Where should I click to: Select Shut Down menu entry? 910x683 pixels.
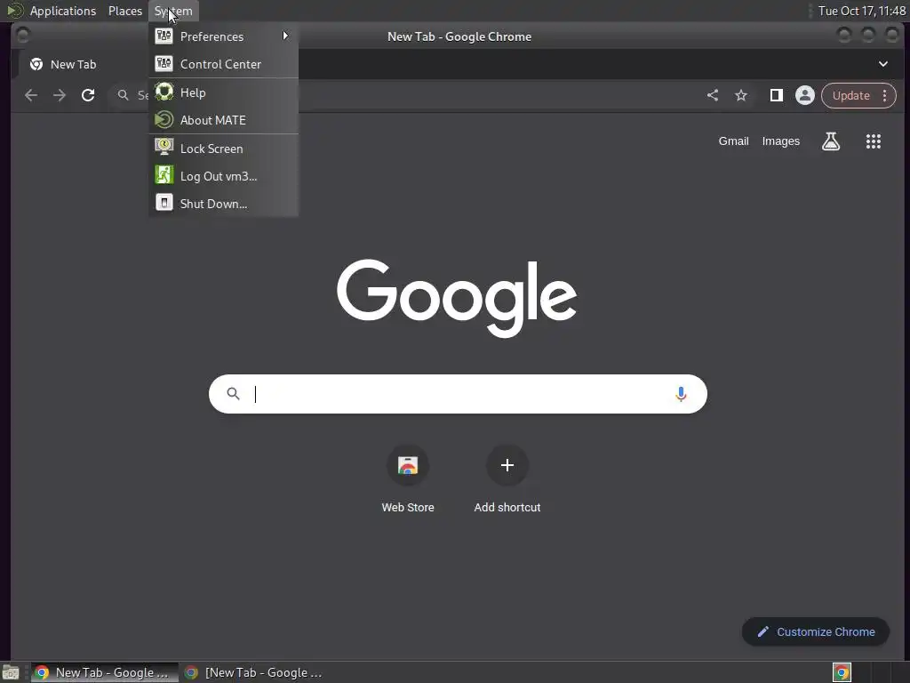223,204
